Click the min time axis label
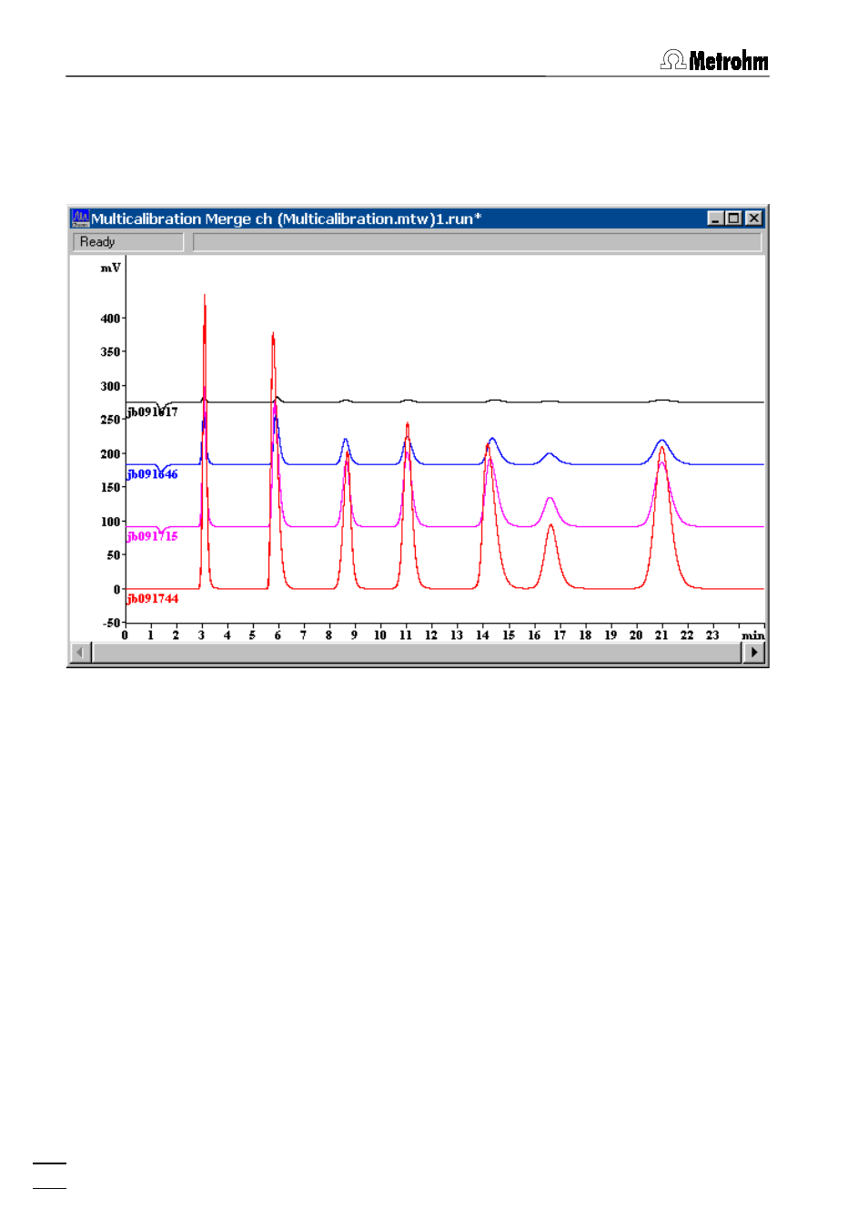Image resolution: width=868 pixels, height=1229 pixels. tap(752, 635)
